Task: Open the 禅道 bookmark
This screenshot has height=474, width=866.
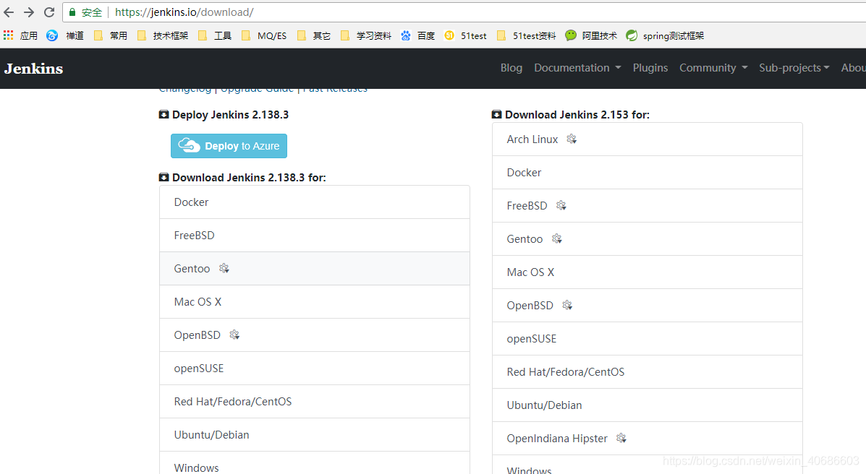Action: click(x=65, y=36)
